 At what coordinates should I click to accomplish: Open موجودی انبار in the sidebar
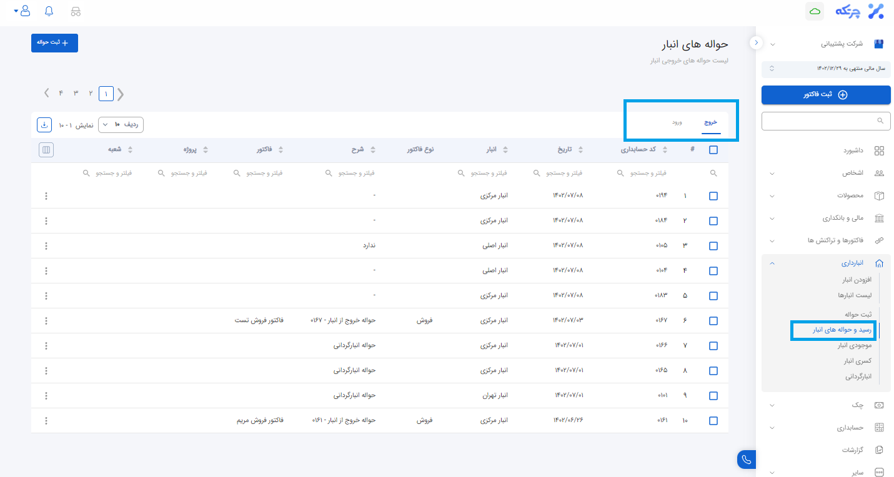(x=854, y=345)
